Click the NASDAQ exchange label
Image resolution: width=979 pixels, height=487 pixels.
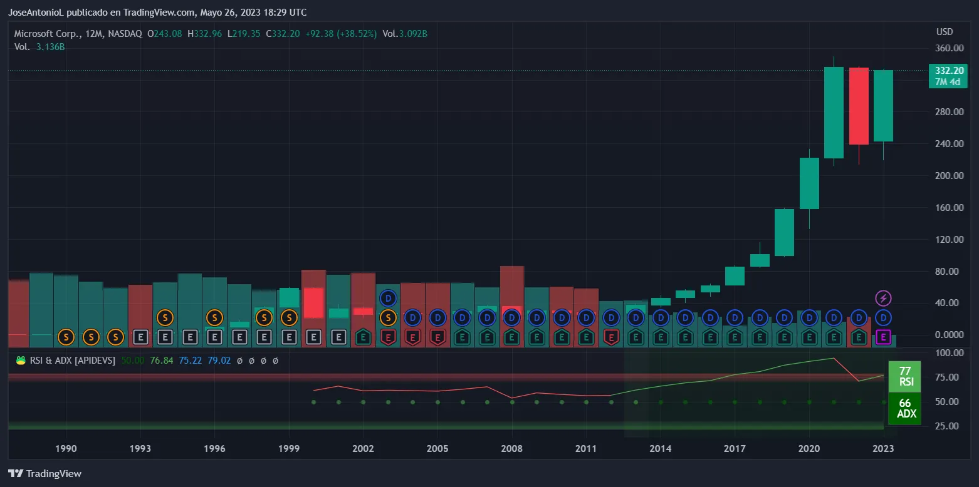point(124,34)
